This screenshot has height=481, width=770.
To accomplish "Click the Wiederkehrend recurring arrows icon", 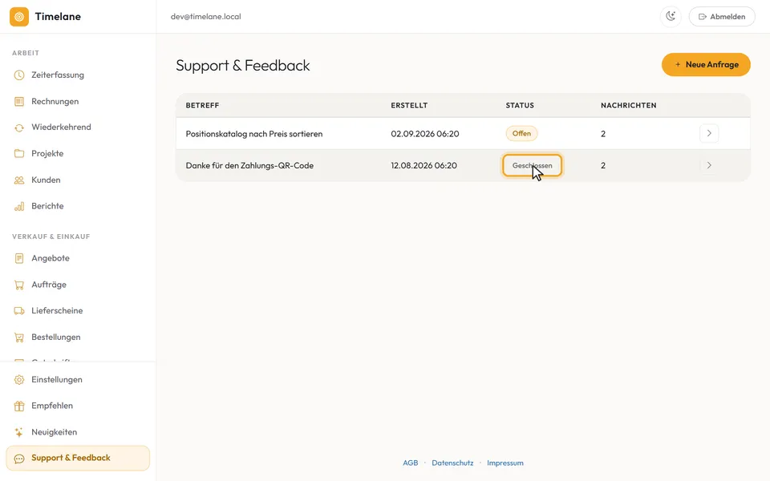I will coord(19,127).
